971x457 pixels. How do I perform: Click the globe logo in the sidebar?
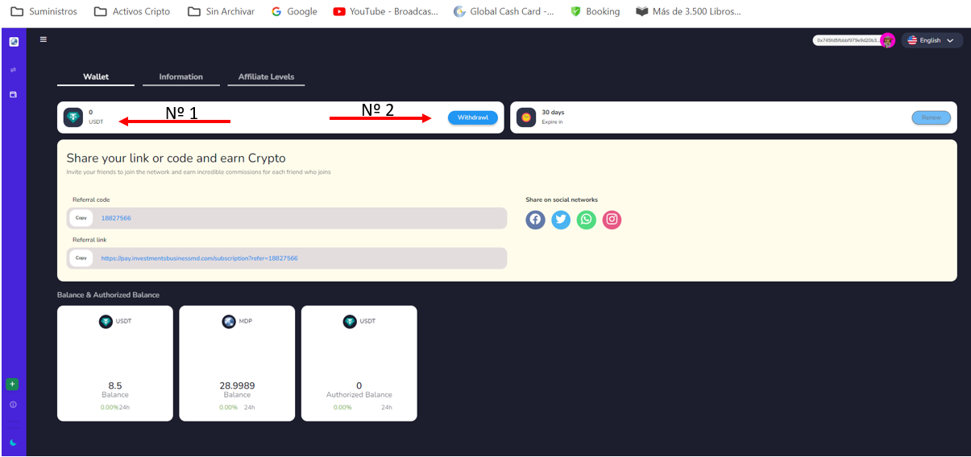(14, 42)
